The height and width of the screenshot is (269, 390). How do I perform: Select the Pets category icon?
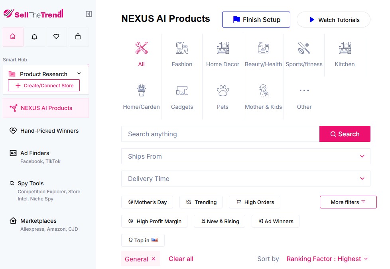223,90
